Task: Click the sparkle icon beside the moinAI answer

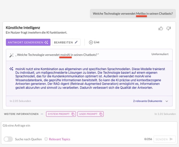Action: 11,69
